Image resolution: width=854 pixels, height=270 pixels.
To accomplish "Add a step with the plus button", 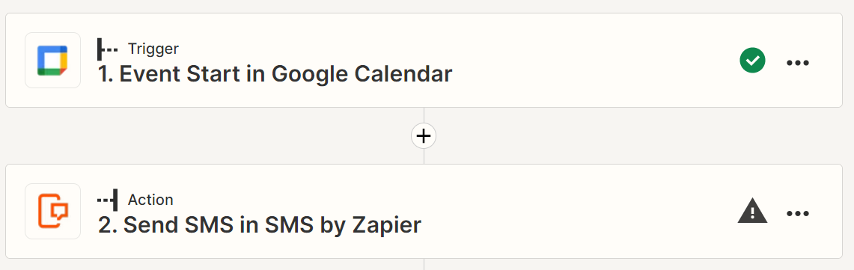I will pos(424,135).
